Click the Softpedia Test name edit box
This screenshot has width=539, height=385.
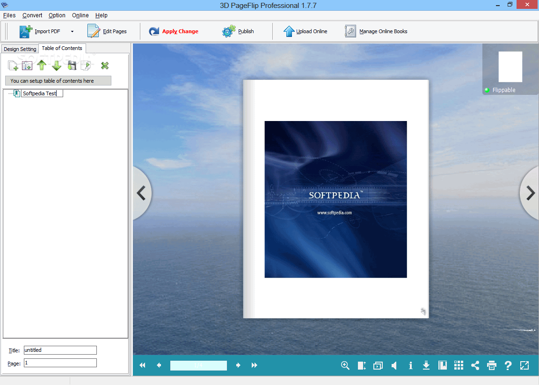(x=42, y=93)
